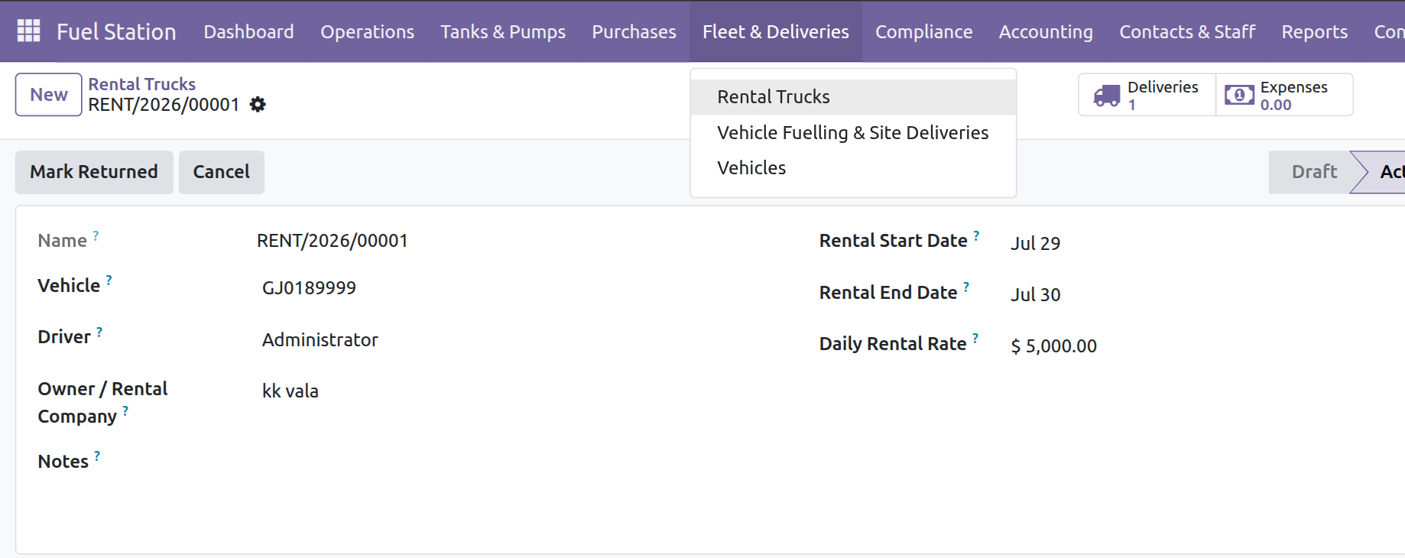The width and height of the screenshot is (1405, 558).
Task: Click the owner field showing kk vala
Action: click(290, 391)
